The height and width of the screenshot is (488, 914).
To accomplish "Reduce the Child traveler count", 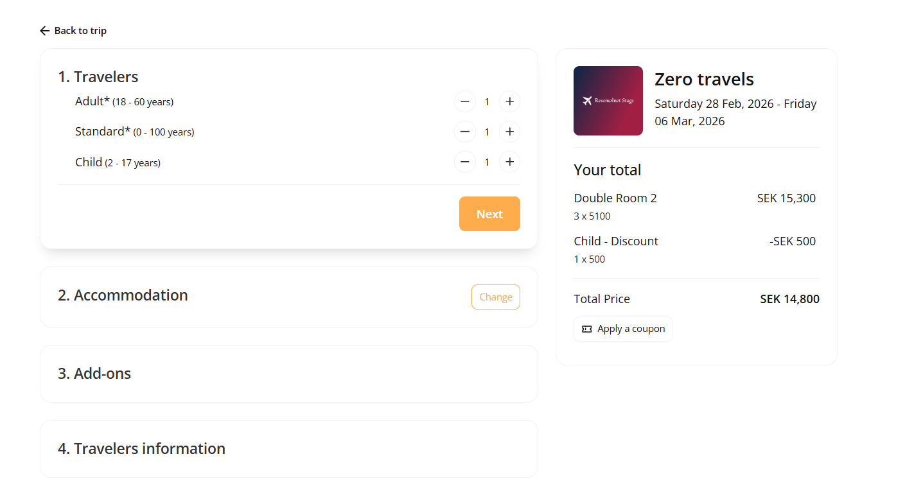I will (x=464, y=162).
